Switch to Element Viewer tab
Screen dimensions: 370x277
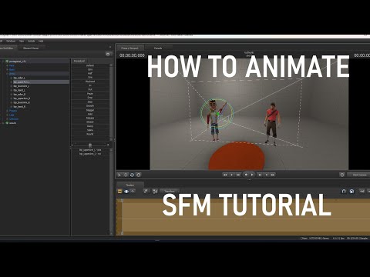coord(31,48)
